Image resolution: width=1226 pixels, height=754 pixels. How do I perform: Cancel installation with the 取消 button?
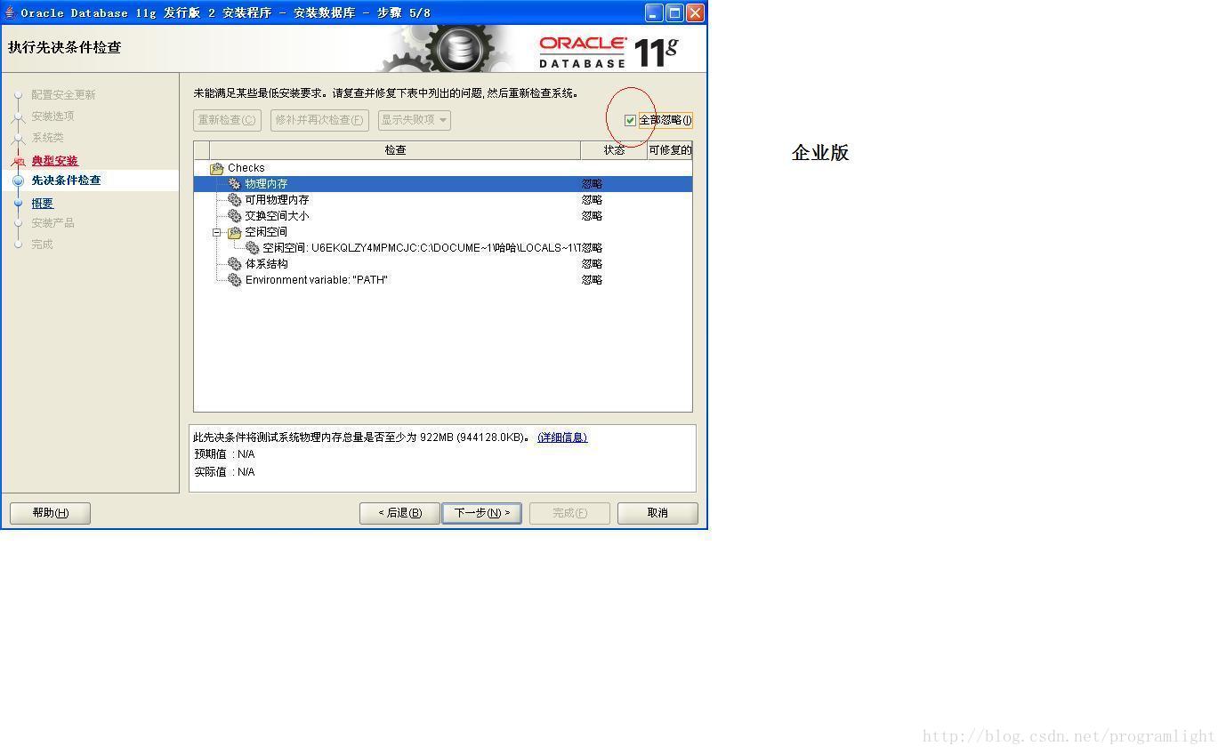(657, 513)
